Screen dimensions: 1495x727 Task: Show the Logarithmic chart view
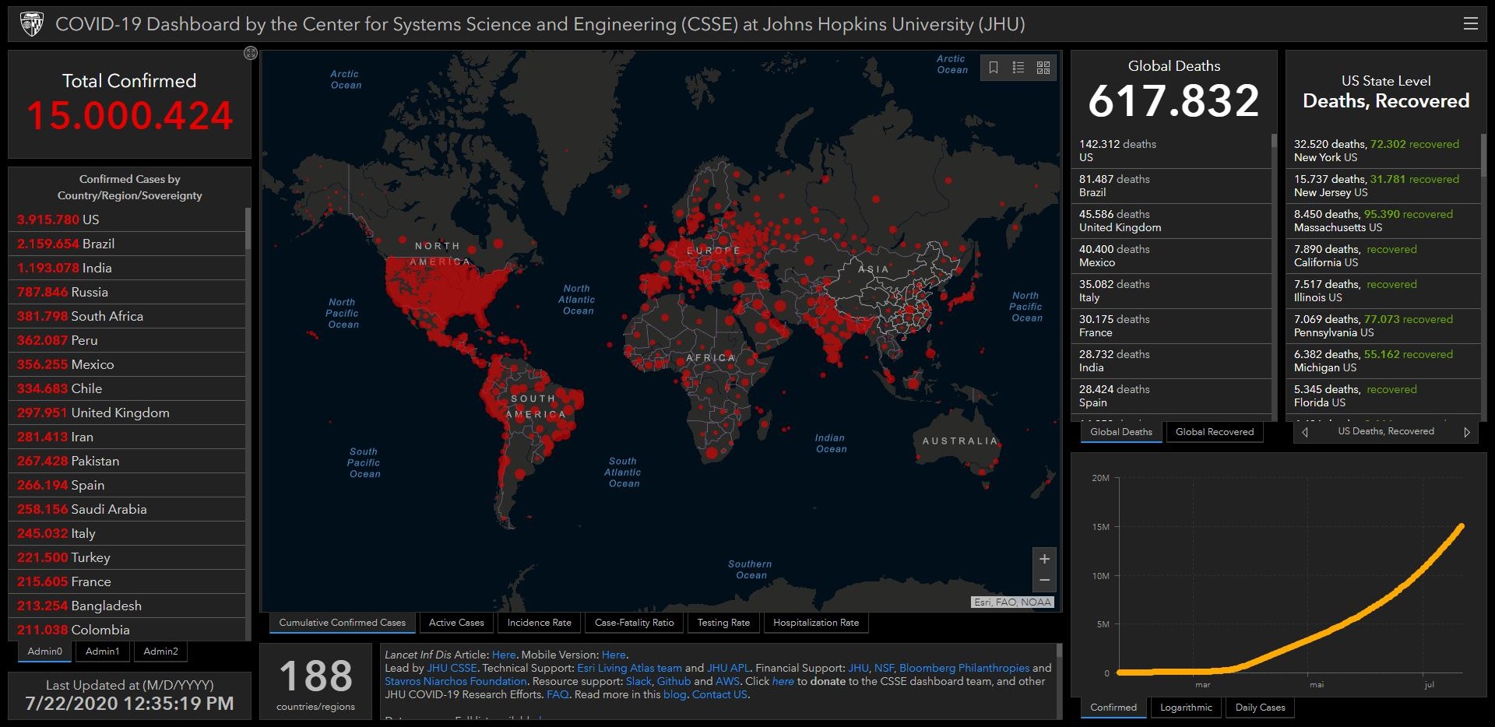1186,708
